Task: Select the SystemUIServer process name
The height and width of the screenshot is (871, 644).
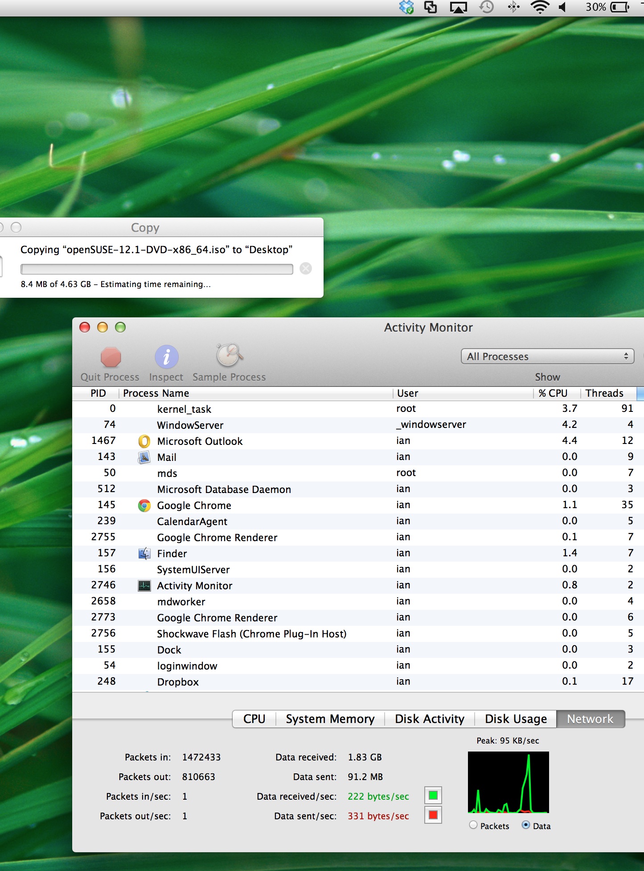Action: [x=193, y=570]
